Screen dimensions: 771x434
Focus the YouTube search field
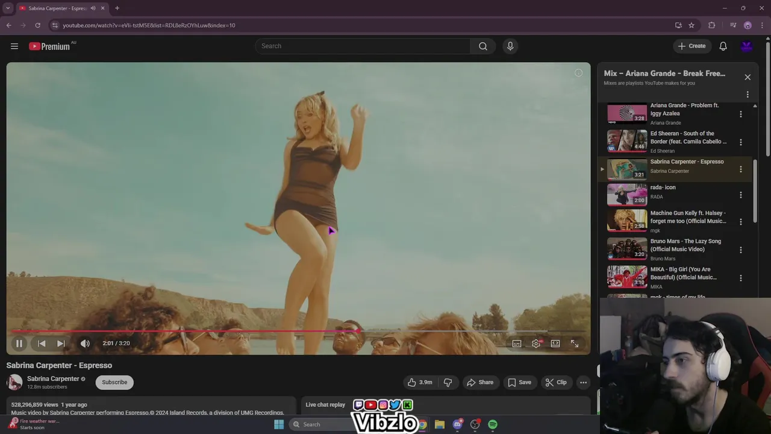coord(363,46)
